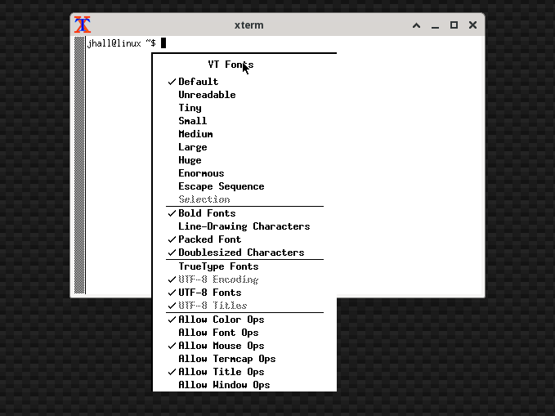Maximize the xterm window

tap(454, 25)
